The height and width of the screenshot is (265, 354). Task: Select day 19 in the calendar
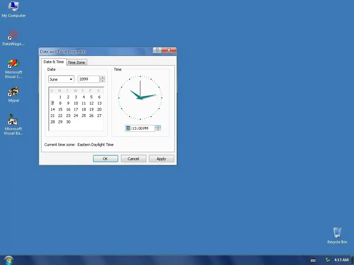(91, 109)
